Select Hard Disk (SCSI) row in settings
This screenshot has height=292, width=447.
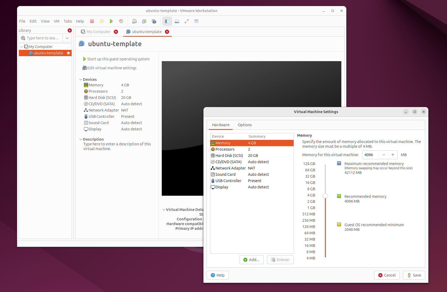(252, 156)
